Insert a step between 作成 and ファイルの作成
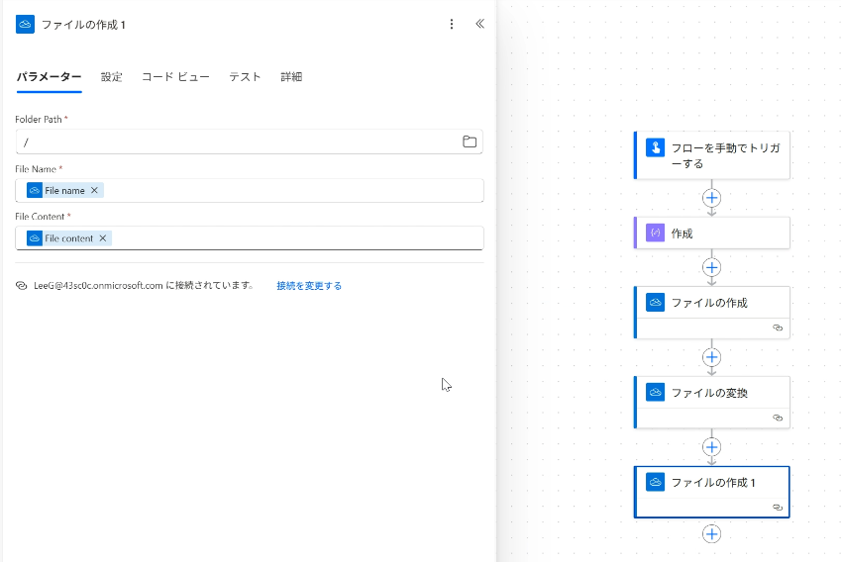Viewport: 841px width, 562px height. coord(711,267)
